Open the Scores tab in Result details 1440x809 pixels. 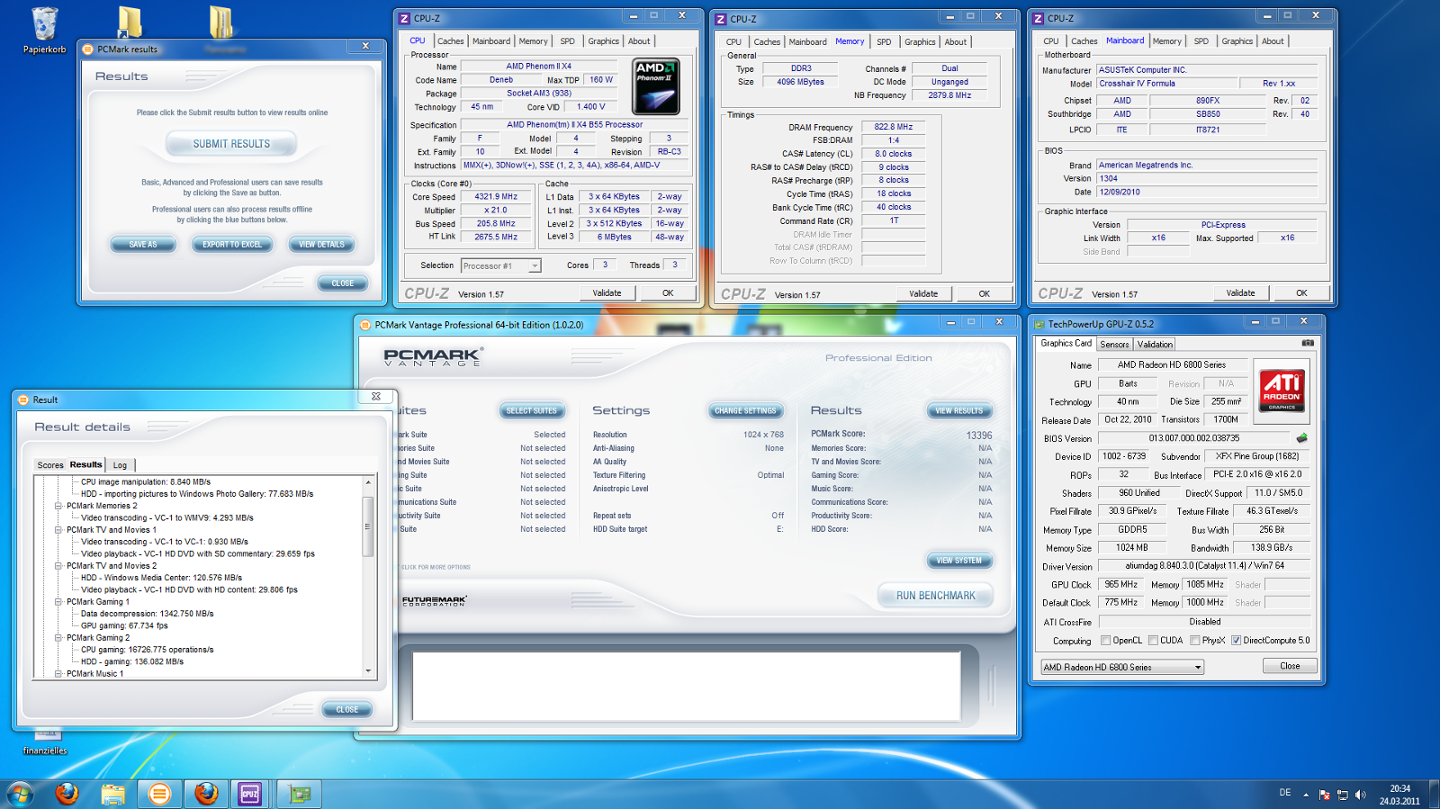50,465
